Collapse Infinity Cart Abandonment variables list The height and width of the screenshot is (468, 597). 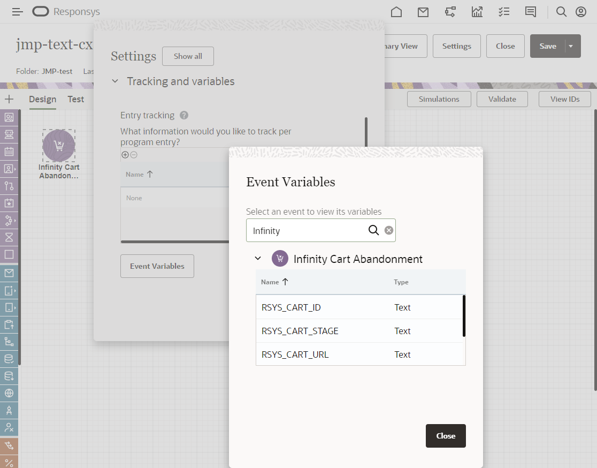258,259
